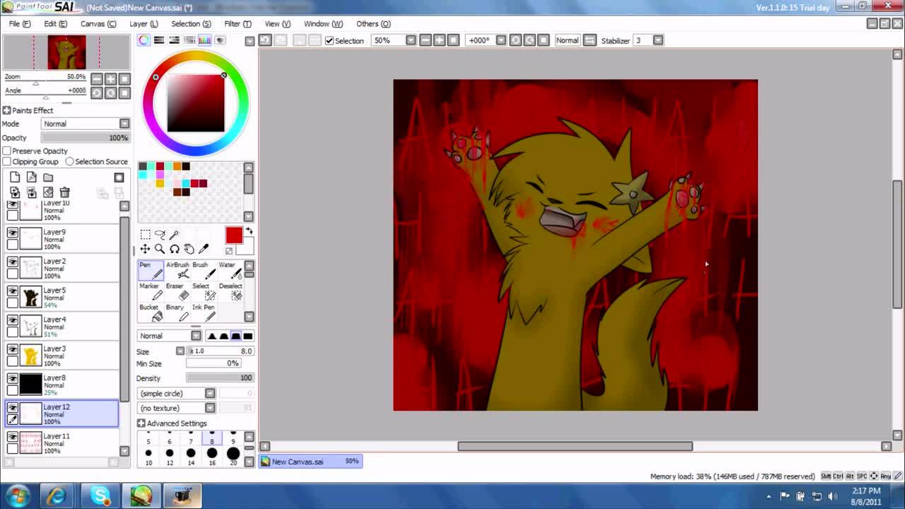Hide Layer8 with its eye icon

click(x=12, y=378)
